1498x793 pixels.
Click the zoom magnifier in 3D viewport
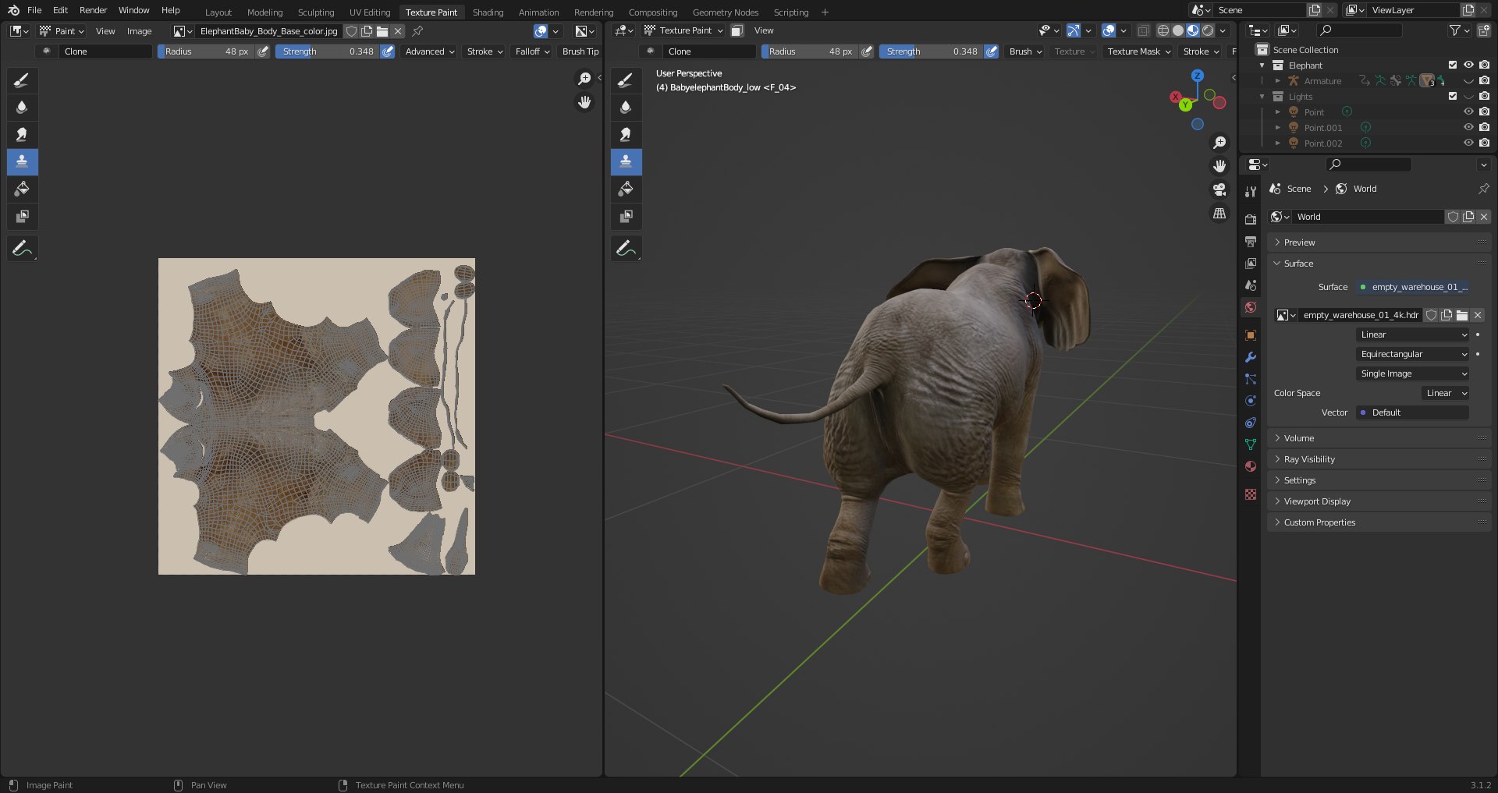click(1219, 143)
